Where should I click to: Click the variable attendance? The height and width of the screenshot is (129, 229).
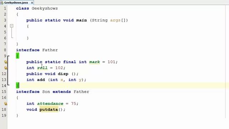pos(50,104)
